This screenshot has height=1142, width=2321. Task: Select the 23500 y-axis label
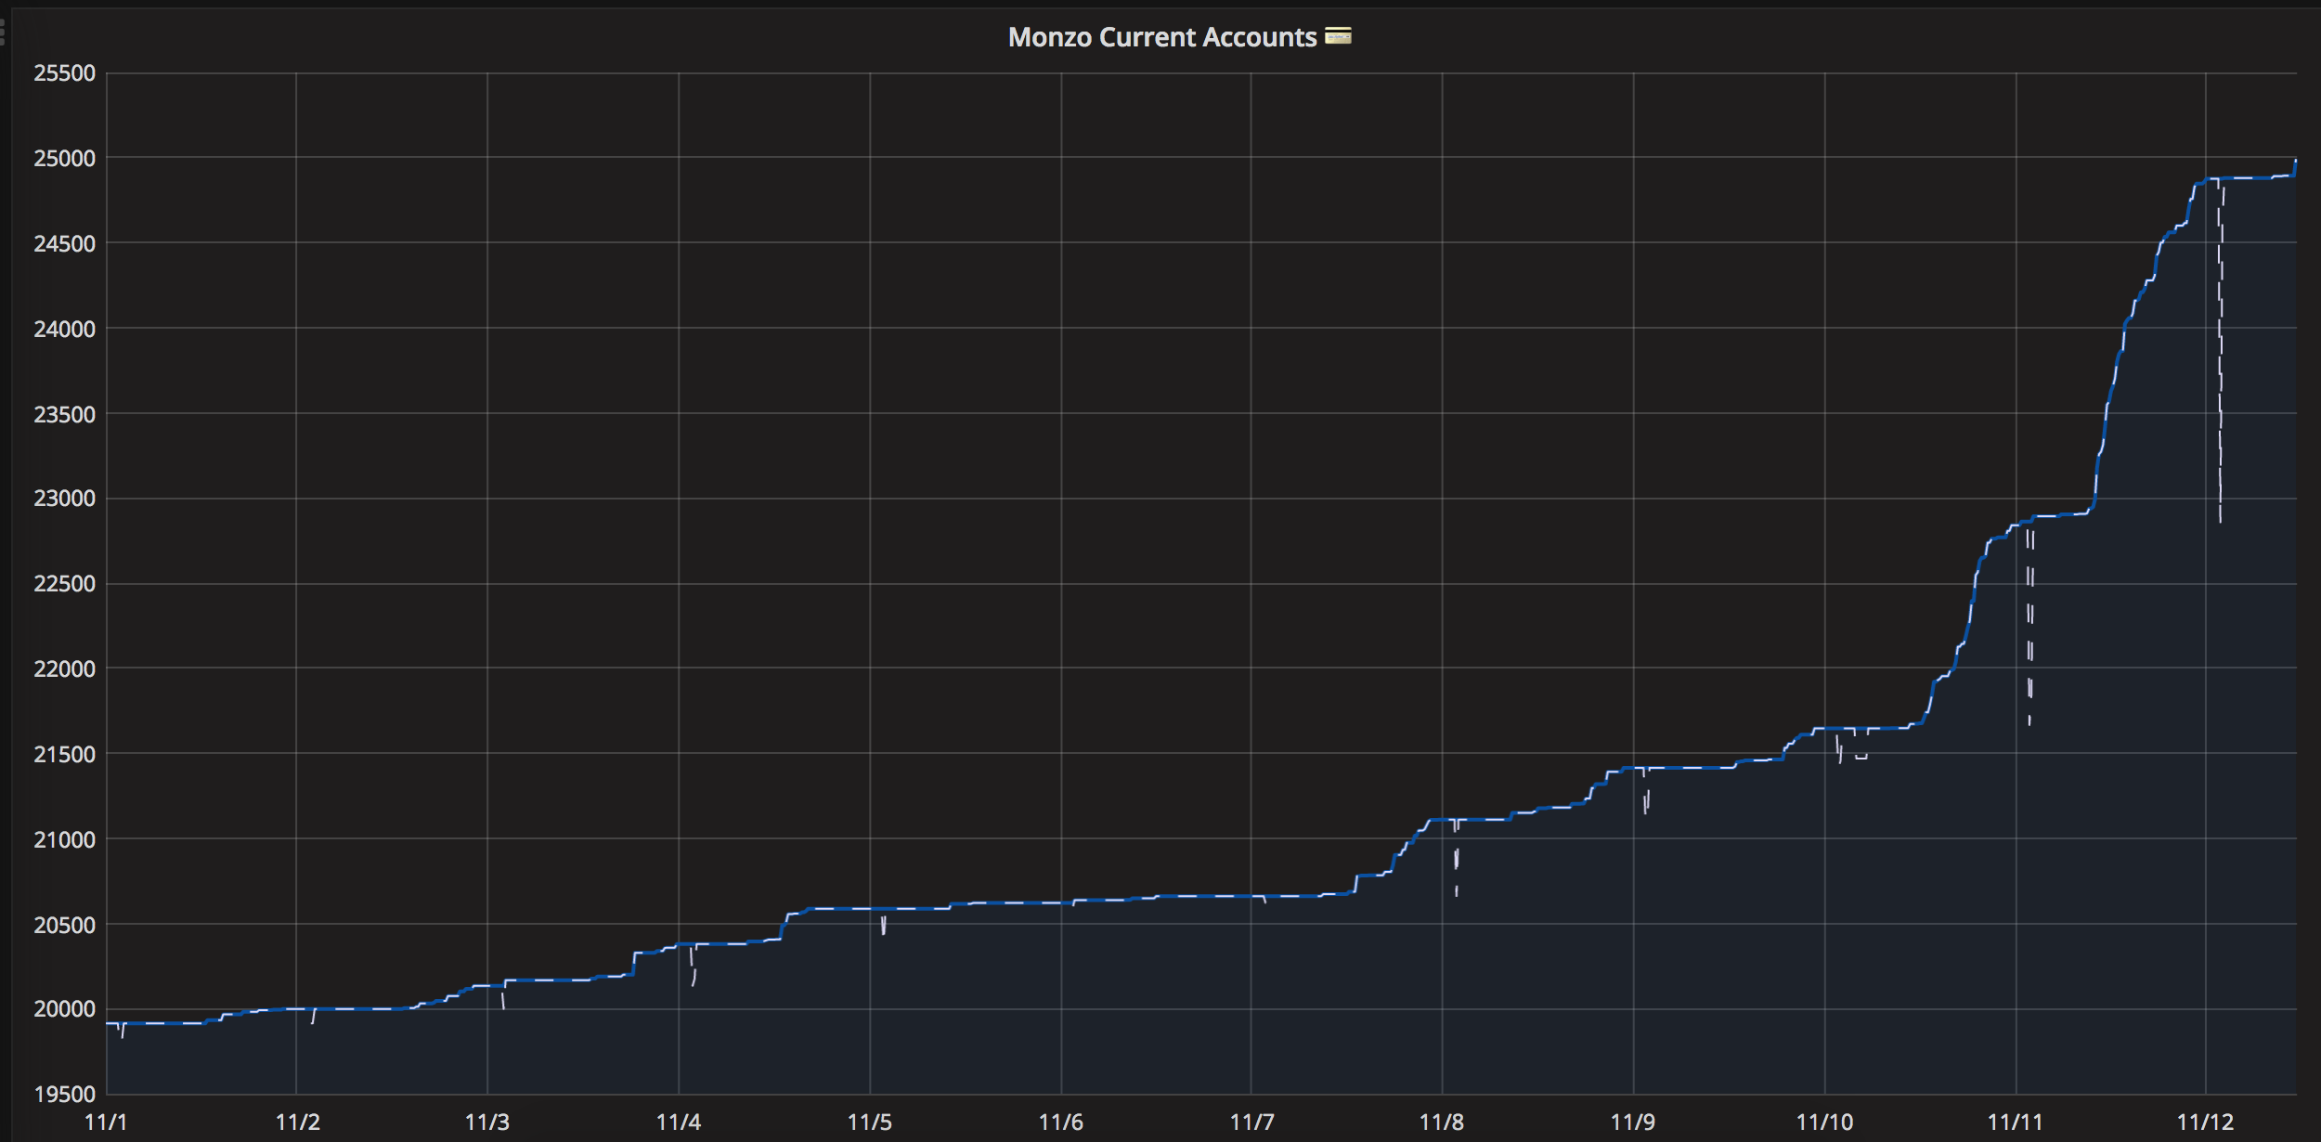(65, 415)
